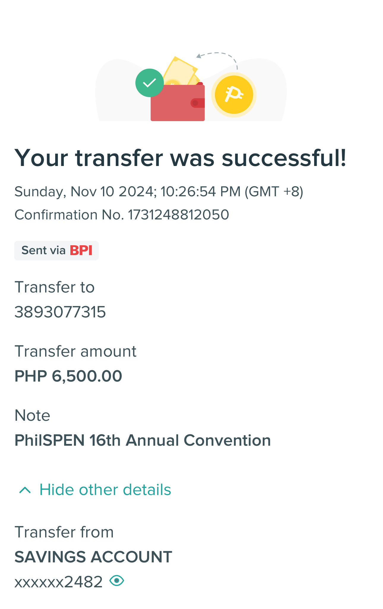Click the red BPI logo
The width and height of the screenshot is (383, 609).
coord(81,250)
